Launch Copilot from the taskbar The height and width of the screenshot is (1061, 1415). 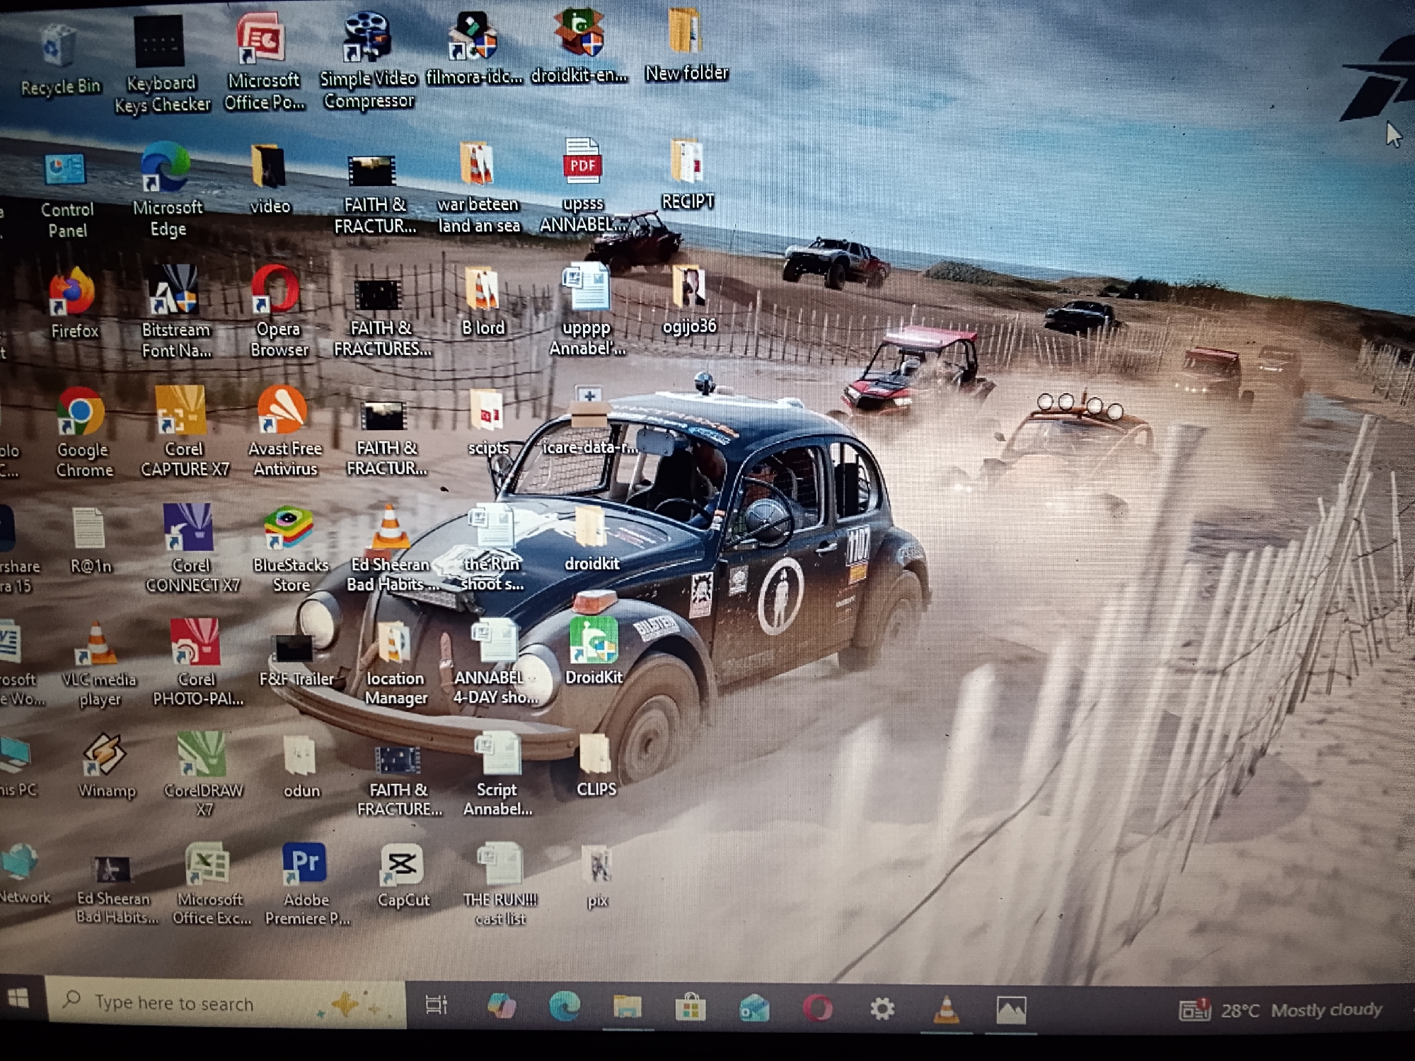coord(501,1005)
